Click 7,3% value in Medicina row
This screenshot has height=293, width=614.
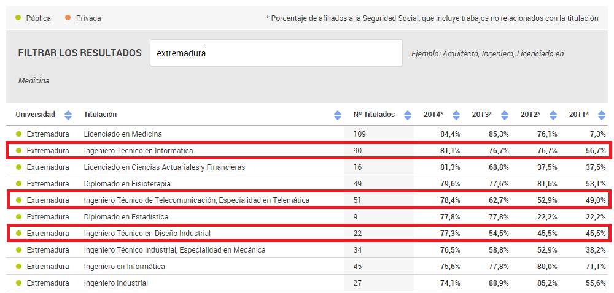[597, 134]
